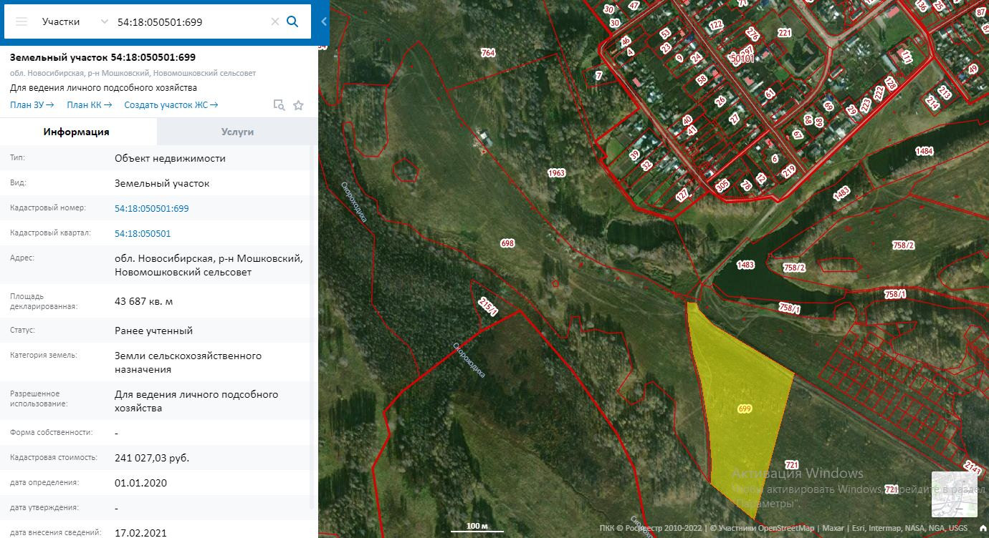Viewport: 989px width, 538px height.
Task: Collapse the side panel with the arrow
Action: click(324, 21)
